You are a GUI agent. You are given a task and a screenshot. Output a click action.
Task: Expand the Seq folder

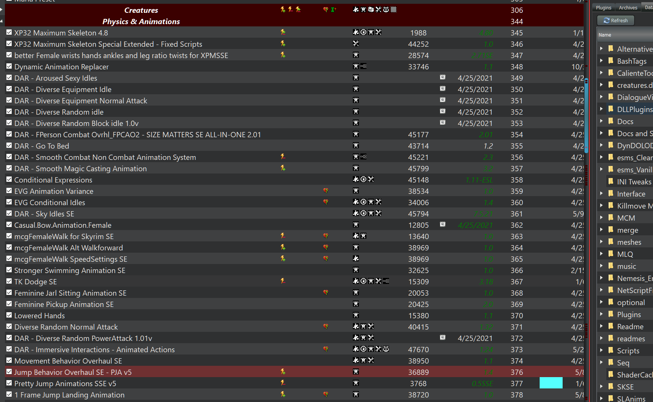(601, 362)
